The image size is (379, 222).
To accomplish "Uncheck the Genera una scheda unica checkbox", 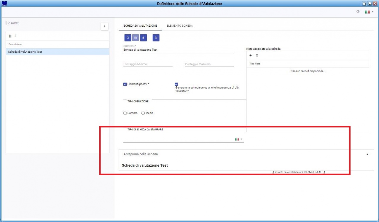I will coord(177,84).
